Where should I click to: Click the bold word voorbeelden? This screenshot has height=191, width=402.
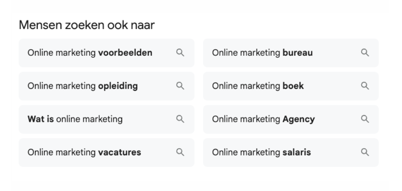125,53
